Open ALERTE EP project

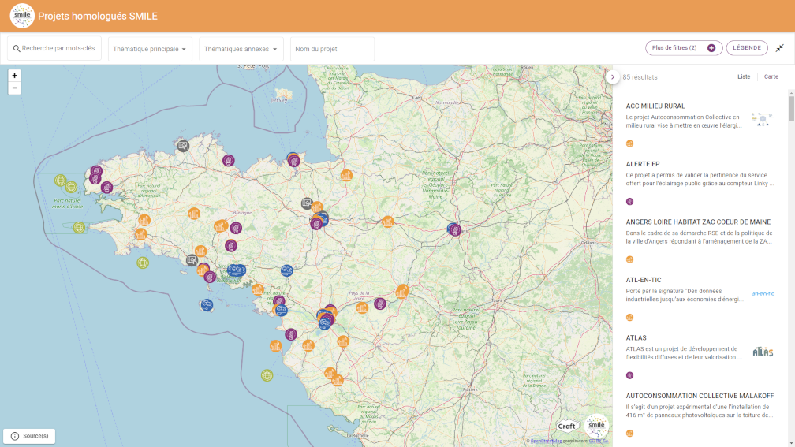(642, 164)
